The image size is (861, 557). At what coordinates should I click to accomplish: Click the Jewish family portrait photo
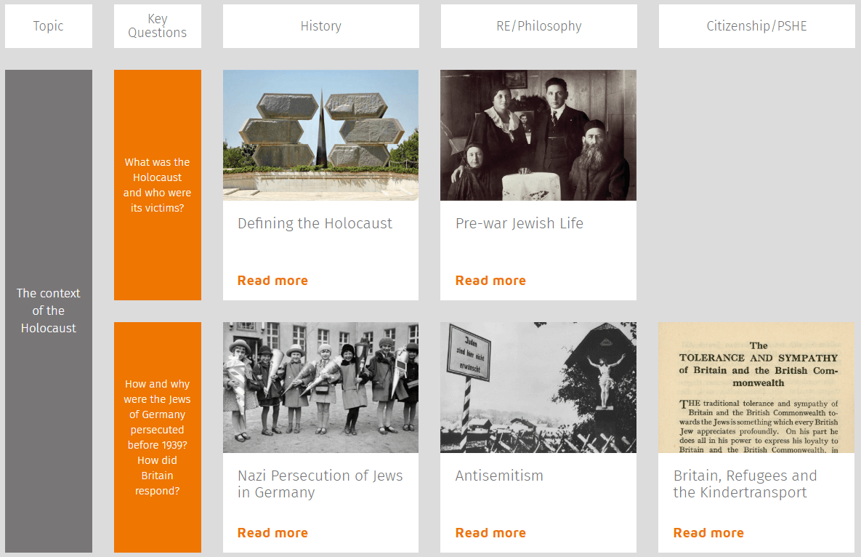pos(538,135)
